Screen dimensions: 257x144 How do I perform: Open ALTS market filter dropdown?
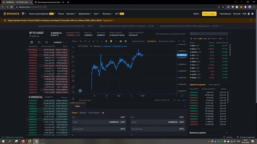coord(214,39)
